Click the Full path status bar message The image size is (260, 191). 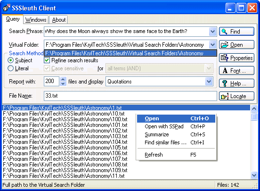(x=44, y=185)
